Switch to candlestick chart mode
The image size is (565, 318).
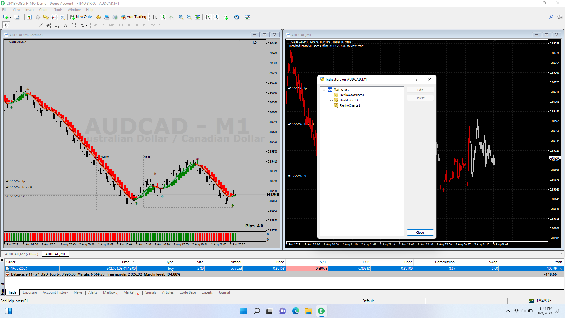tap(163, 17)
